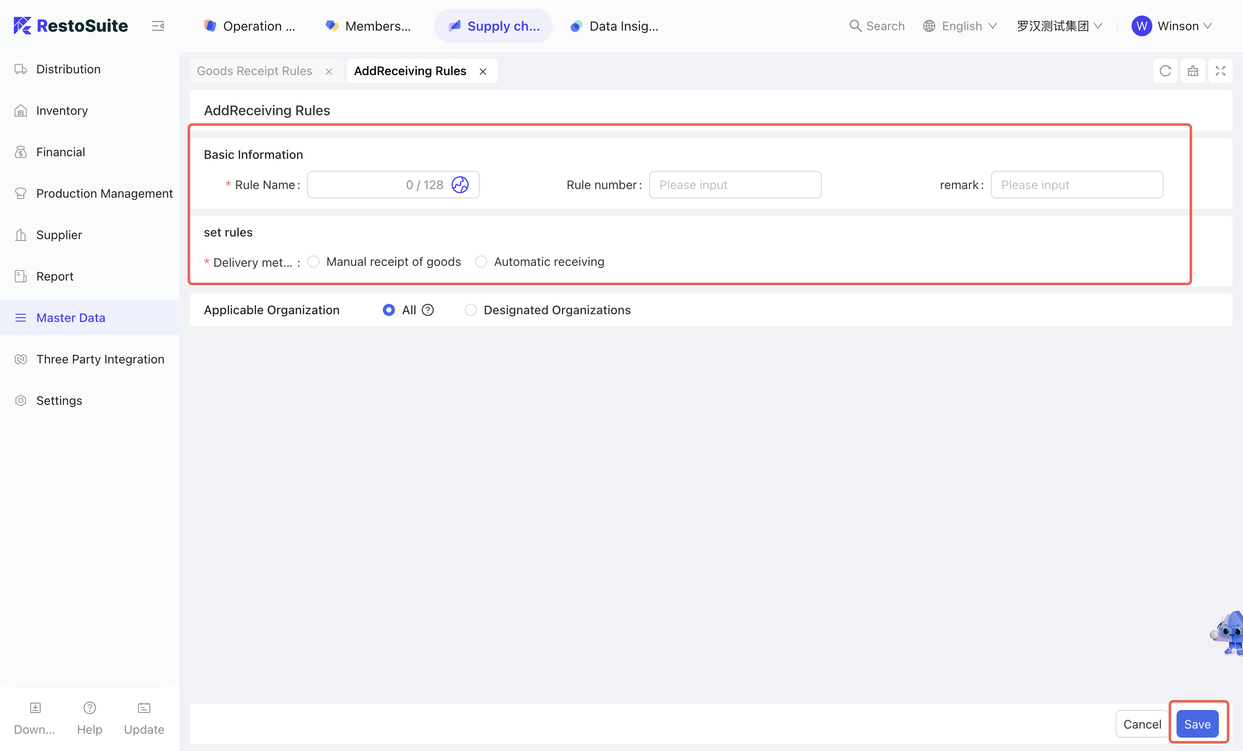Click the fullscreen expand icon
The width and height of the screenshot is (1243, 751).
(1220, 71)
